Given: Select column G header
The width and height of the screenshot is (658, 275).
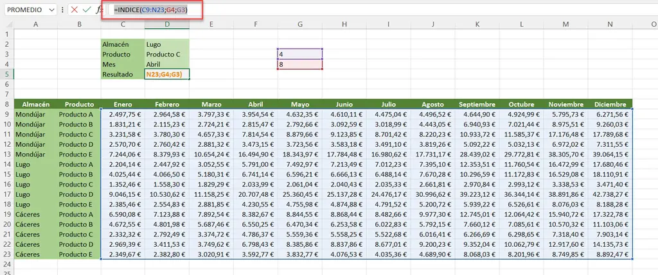Looking at the screenshot, I should point(300,25).
